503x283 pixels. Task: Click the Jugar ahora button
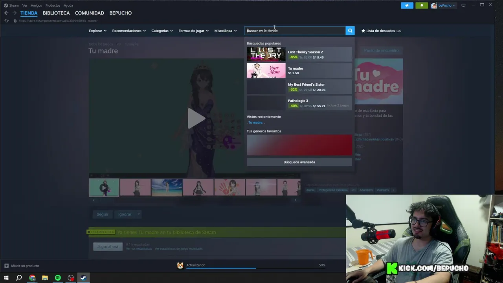pos(108,246)
